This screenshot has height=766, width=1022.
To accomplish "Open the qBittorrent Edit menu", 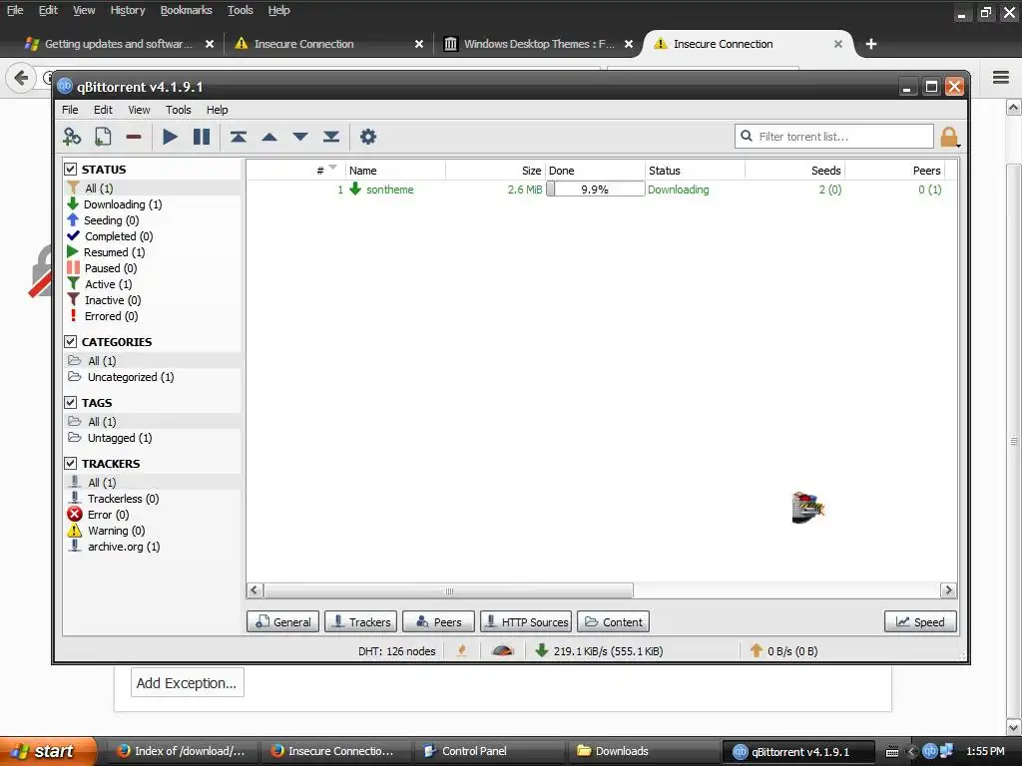I will (x=103, y=110).
